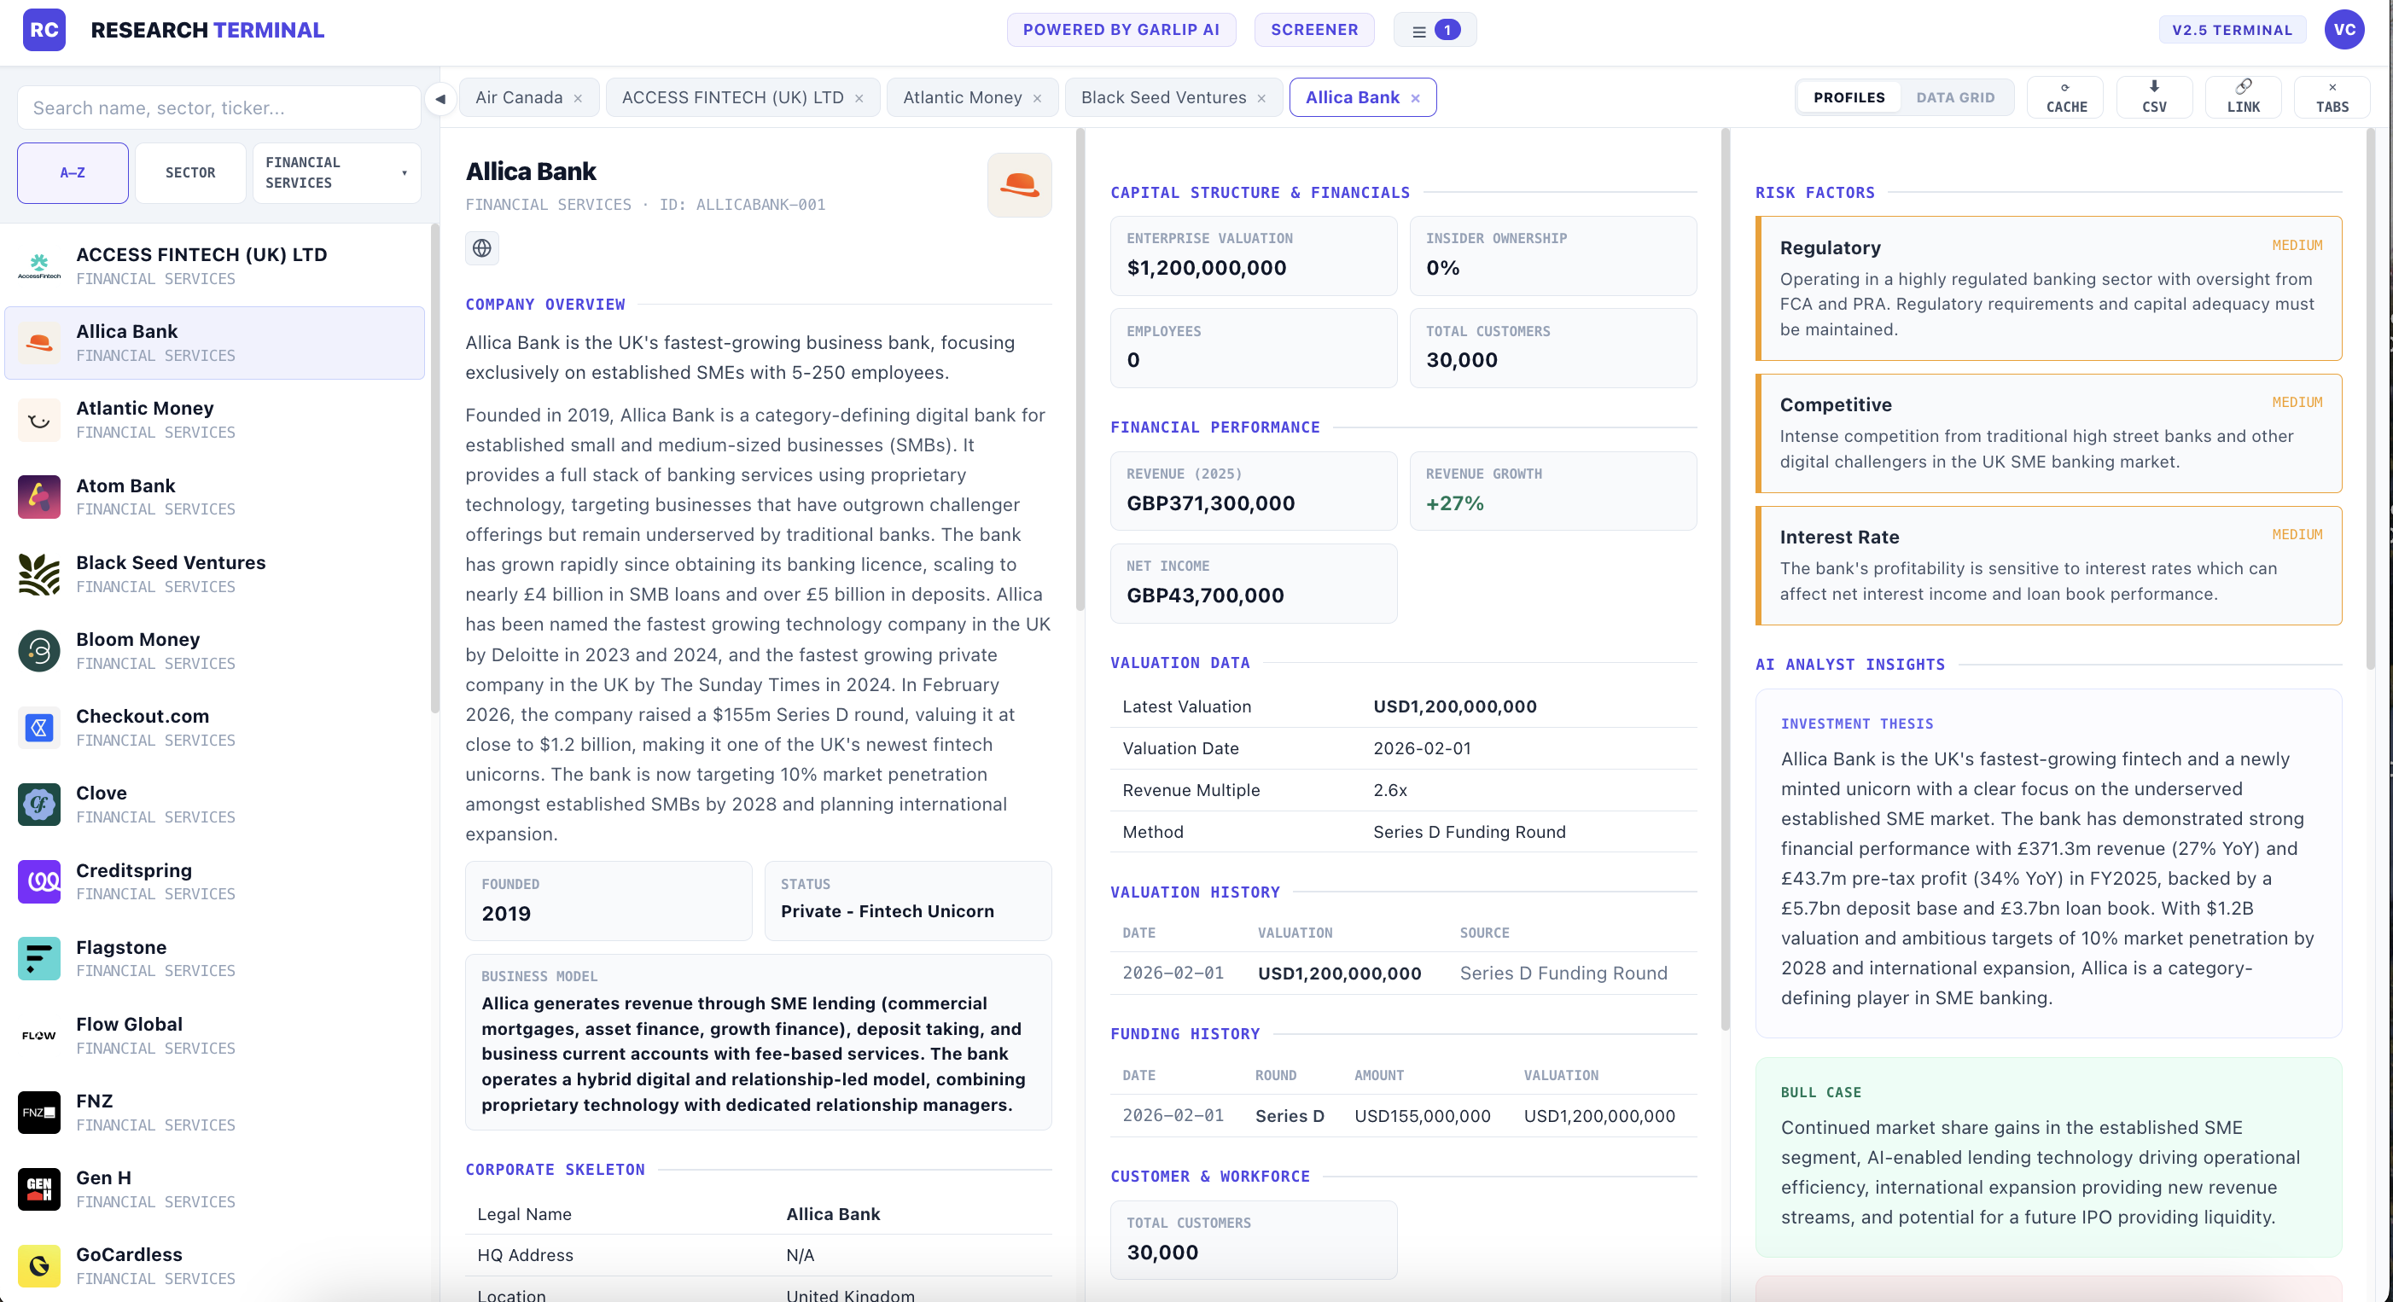Click the RESEARCH TERMINAL title

pyautogui.click(x=207, y=30)
